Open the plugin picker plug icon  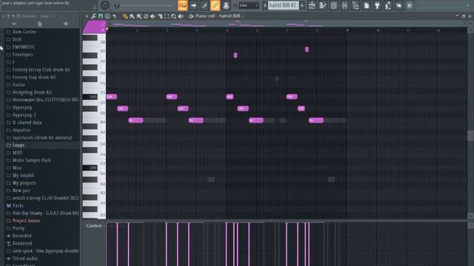[x=377, y=5]
